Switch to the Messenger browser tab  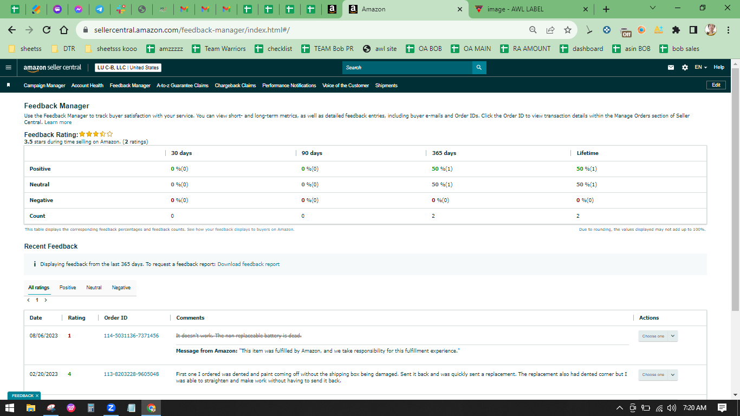pyautogui.click(x=79, y=9)
